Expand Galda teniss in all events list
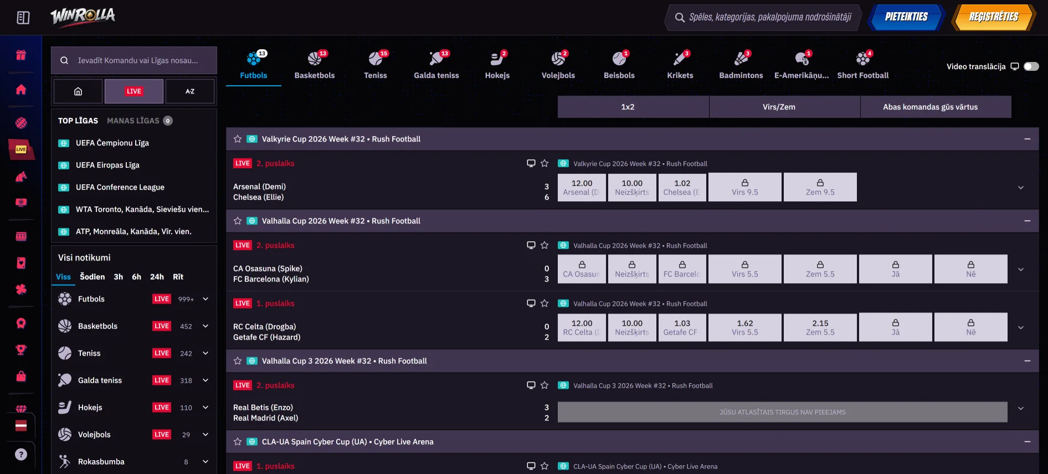This screenshot has width=1048, height=474. click(x=206, y=380)
